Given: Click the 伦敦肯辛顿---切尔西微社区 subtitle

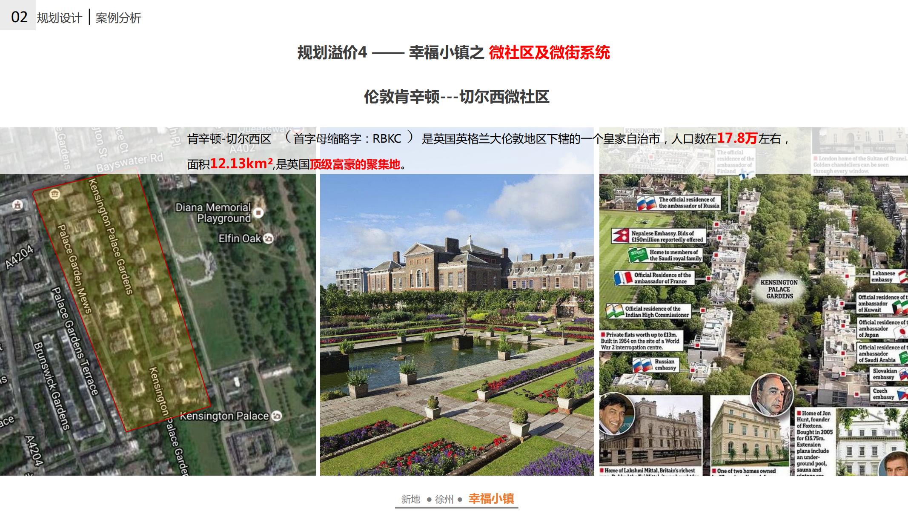Looking at the screenshot, I should [x=456, y=97].
